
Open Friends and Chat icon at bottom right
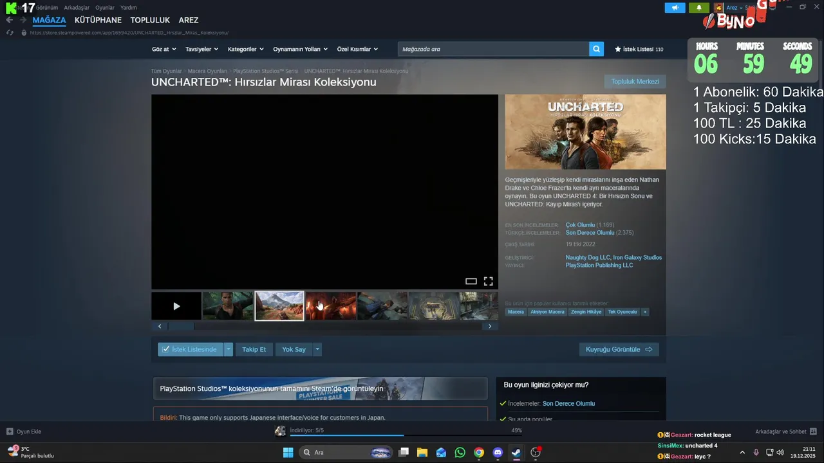point(813,431)
